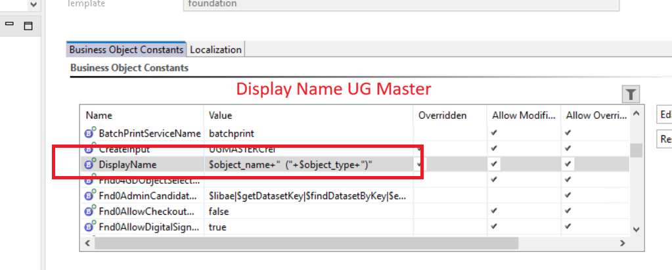The width and height of the screenshot is (672, 270).
Task: Click the Fnd0AllowCheckout constant icon
Action: pos(91,212)
